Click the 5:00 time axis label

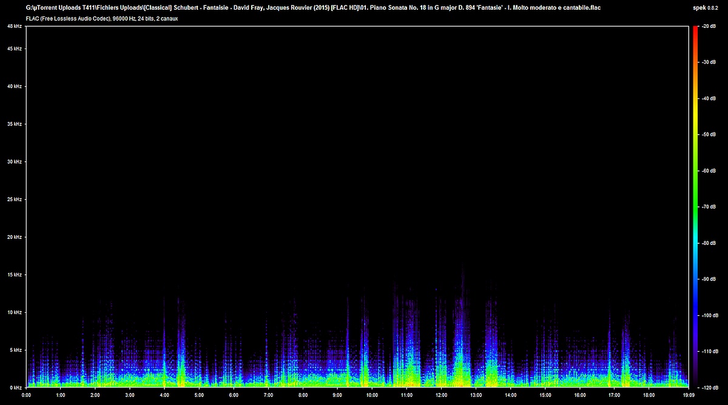[x=199, y=395]
